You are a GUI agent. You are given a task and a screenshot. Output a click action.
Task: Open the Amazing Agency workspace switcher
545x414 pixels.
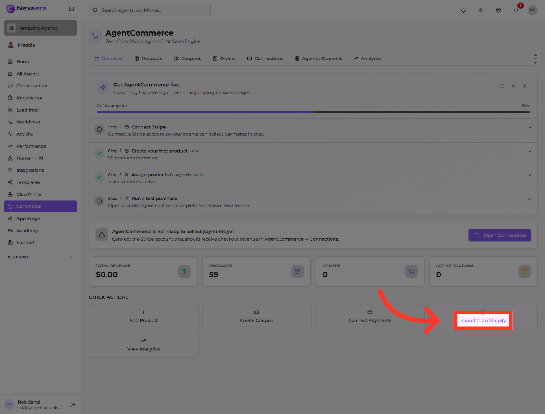coord(40,28)
